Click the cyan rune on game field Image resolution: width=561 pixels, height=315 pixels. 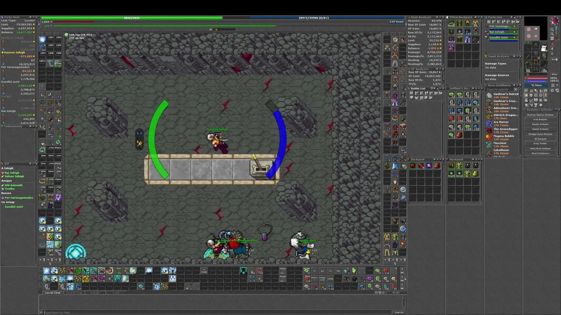76,252
